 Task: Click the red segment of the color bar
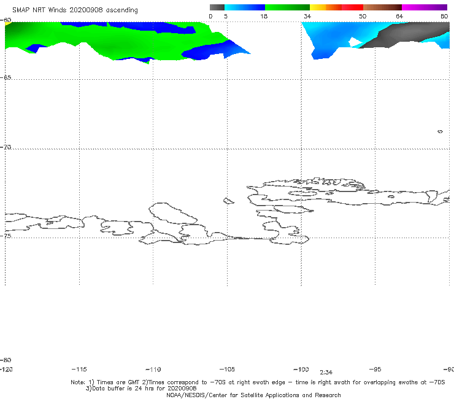point(352,7)
